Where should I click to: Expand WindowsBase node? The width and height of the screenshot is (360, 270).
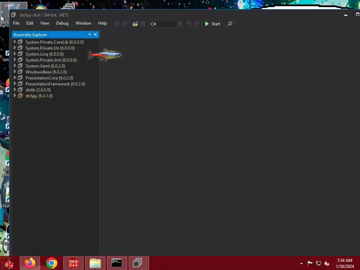(x=15, y=72)
